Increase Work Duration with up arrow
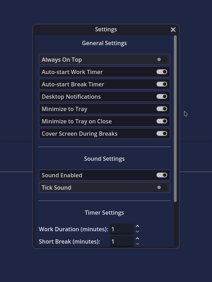 pyautogui.click(x=137, y=226)
